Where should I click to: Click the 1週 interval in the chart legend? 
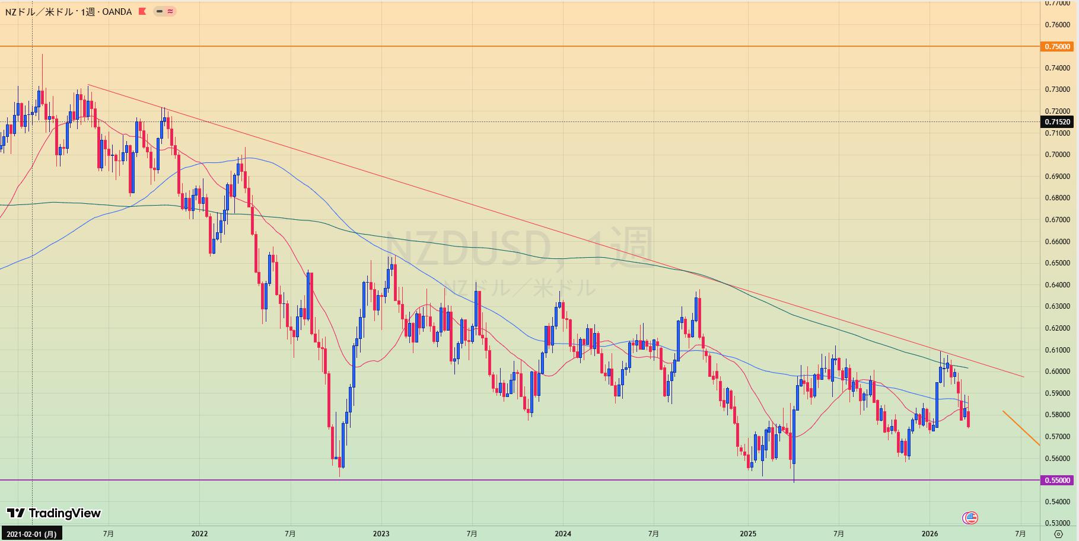coord(87,11)
